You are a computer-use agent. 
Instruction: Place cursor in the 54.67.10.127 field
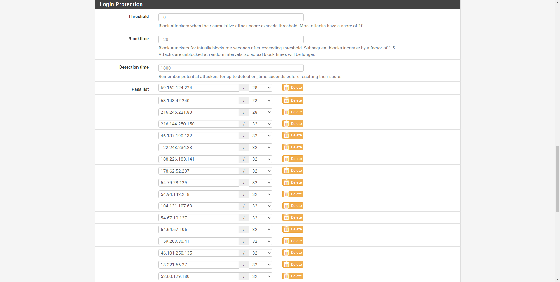pos(199,218)
